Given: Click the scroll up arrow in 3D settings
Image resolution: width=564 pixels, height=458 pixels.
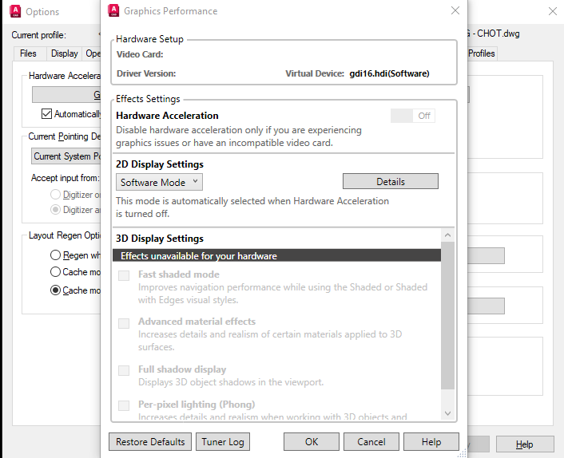Looking at the screenshot, I should (x=447, y=235).
